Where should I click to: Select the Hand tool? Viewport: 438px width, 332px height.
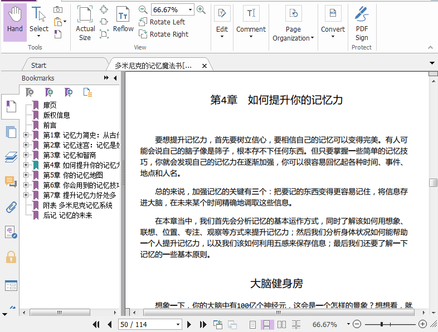point(15,21)
